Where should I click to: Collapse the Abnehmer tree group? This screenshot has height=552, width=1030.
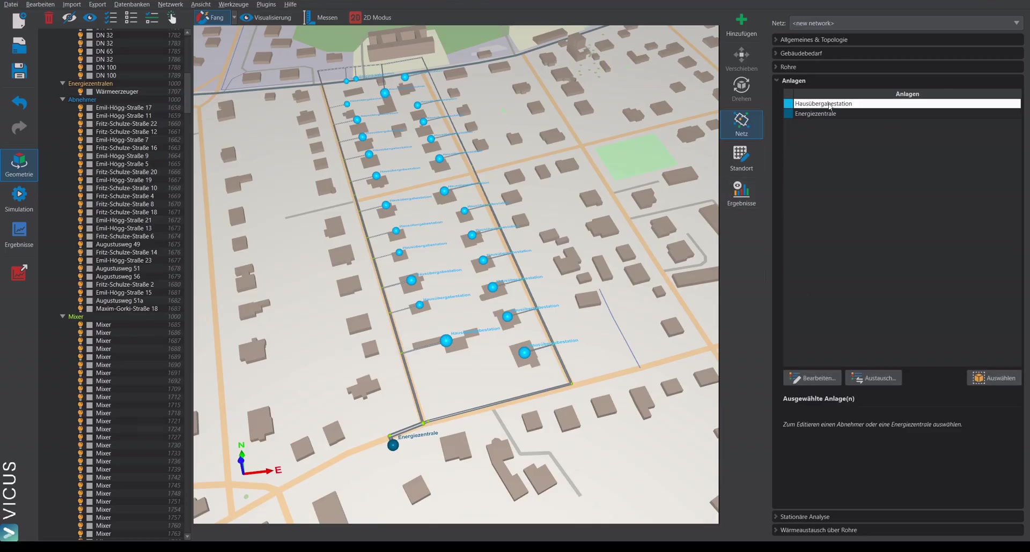(x=63, y=100)
